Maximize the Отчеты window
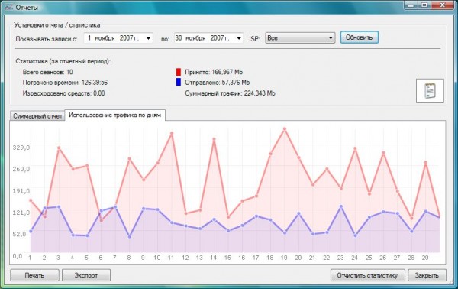The width and height of the screenshot is (458, 289). coord(424,5)
